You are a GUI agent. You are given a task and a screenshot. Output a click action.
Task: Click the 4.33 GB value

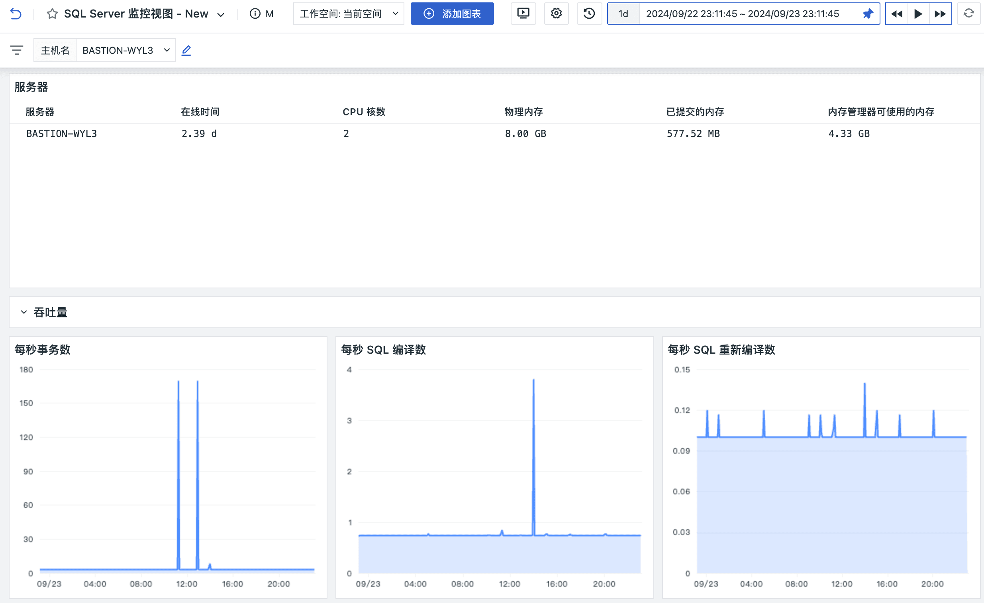pyautogui.click(x=849, y=133)
